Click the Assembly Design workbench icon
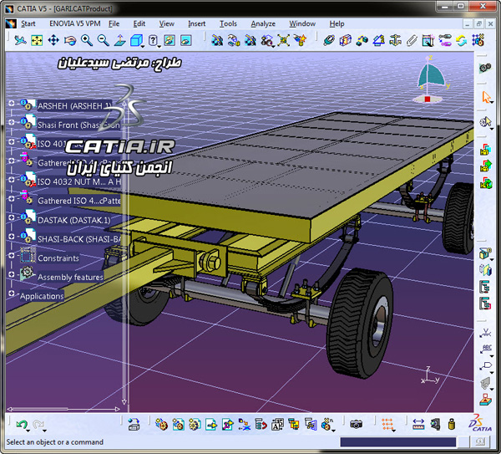 pyautogui.click(x=485, y=68)
